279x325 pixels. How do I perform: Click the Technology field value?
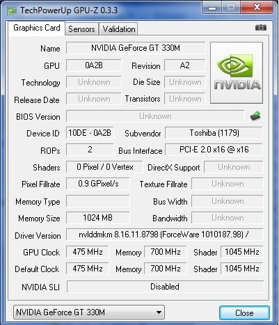pos(94,82)
